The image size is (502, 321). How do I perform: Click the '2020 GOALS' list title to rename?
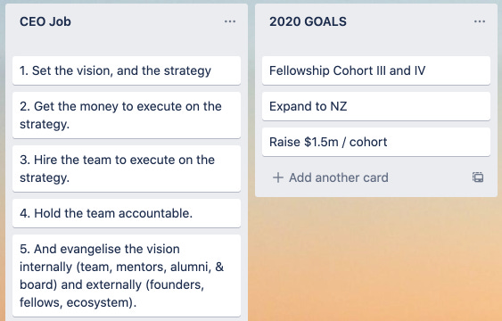click(x=308, y=21)
